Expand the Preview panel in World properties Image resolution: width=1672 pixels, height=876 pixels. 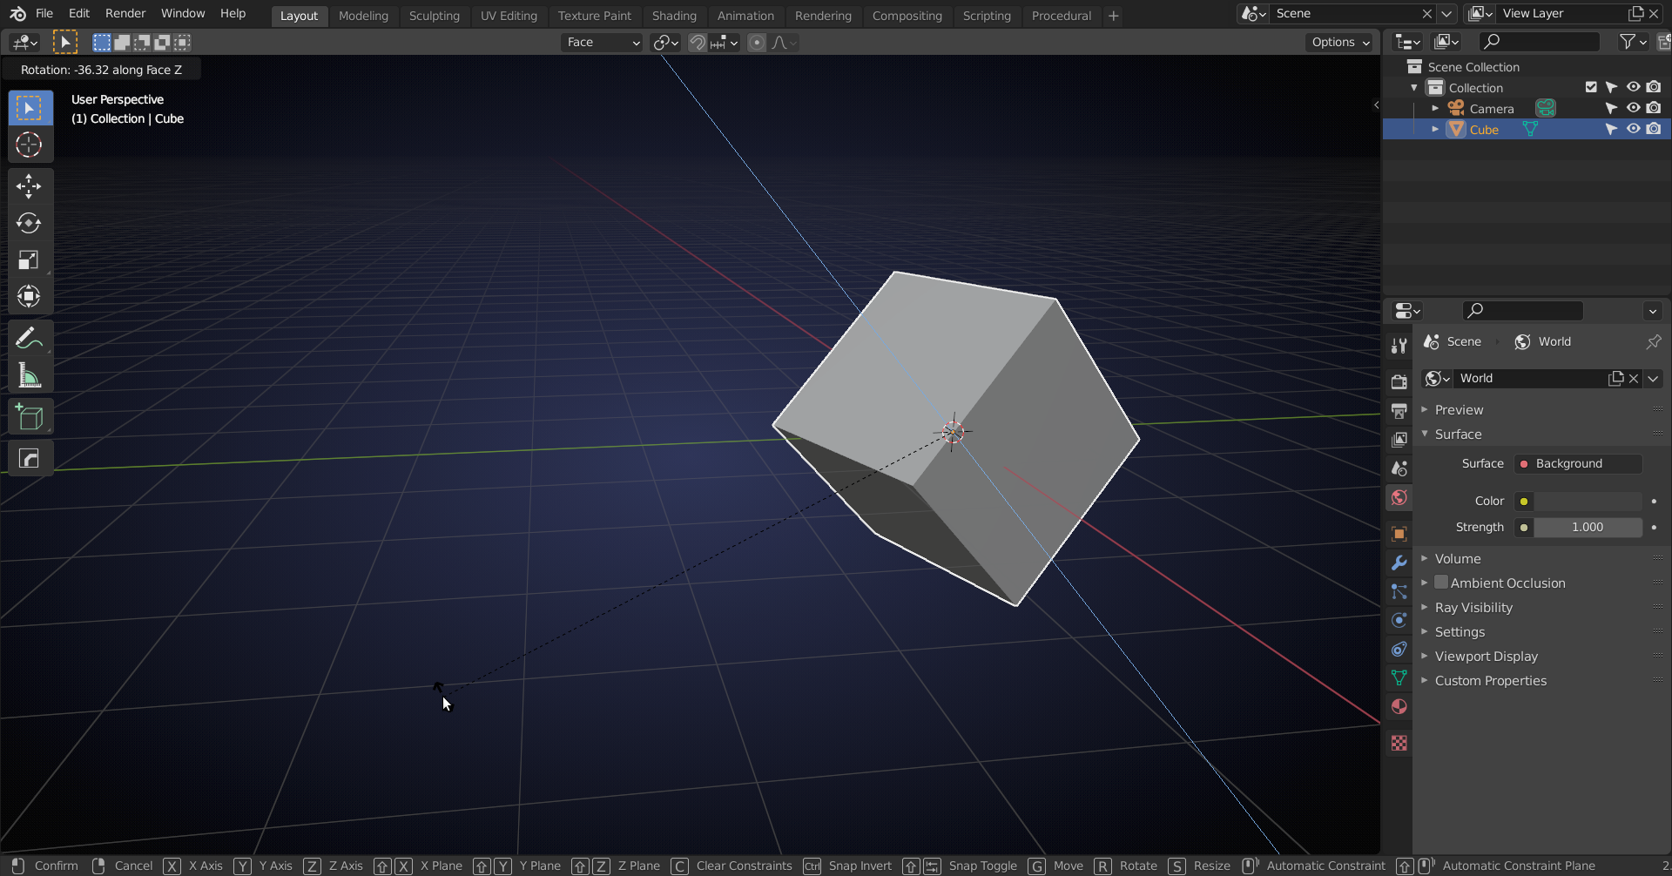[1461, 409]
